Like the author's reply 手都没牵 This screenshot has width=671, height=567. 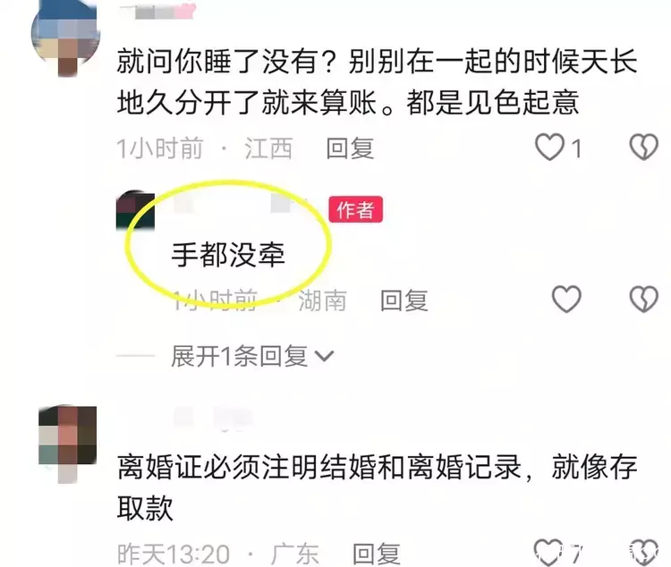[x=566, y=299]
